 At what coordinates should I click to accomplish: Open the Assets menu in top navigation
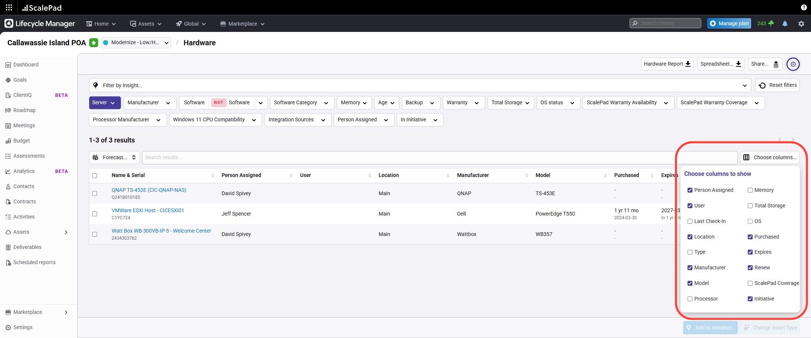pyautogui.click(x=146, y=24)
